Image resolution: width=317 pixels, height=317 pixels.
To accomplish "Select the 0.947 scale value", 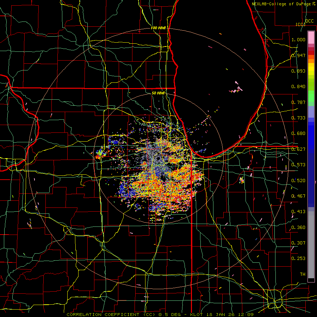I will (x=298, y=55).
